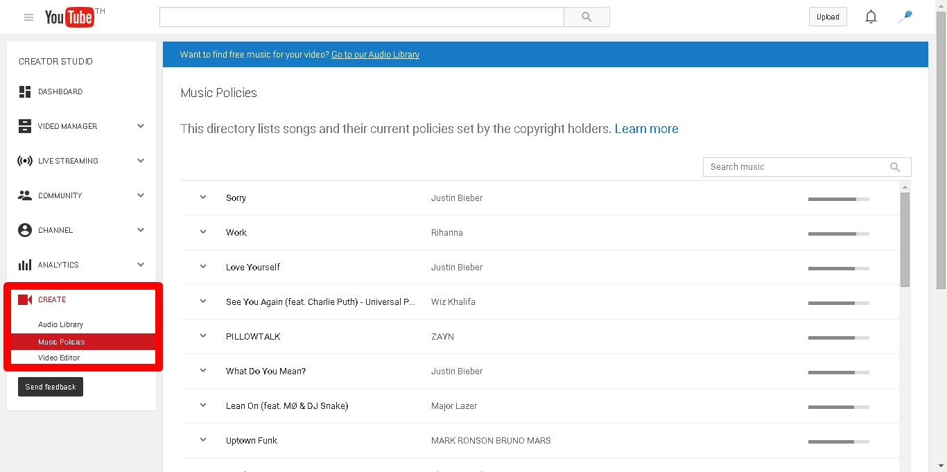Expand policy details for Work
The width and height of the screenshot is (947, 472).
(x=203, y=232)
